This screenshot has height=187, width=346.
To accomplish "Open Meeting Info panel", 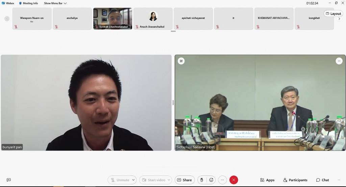I will [x=28, y=3].
